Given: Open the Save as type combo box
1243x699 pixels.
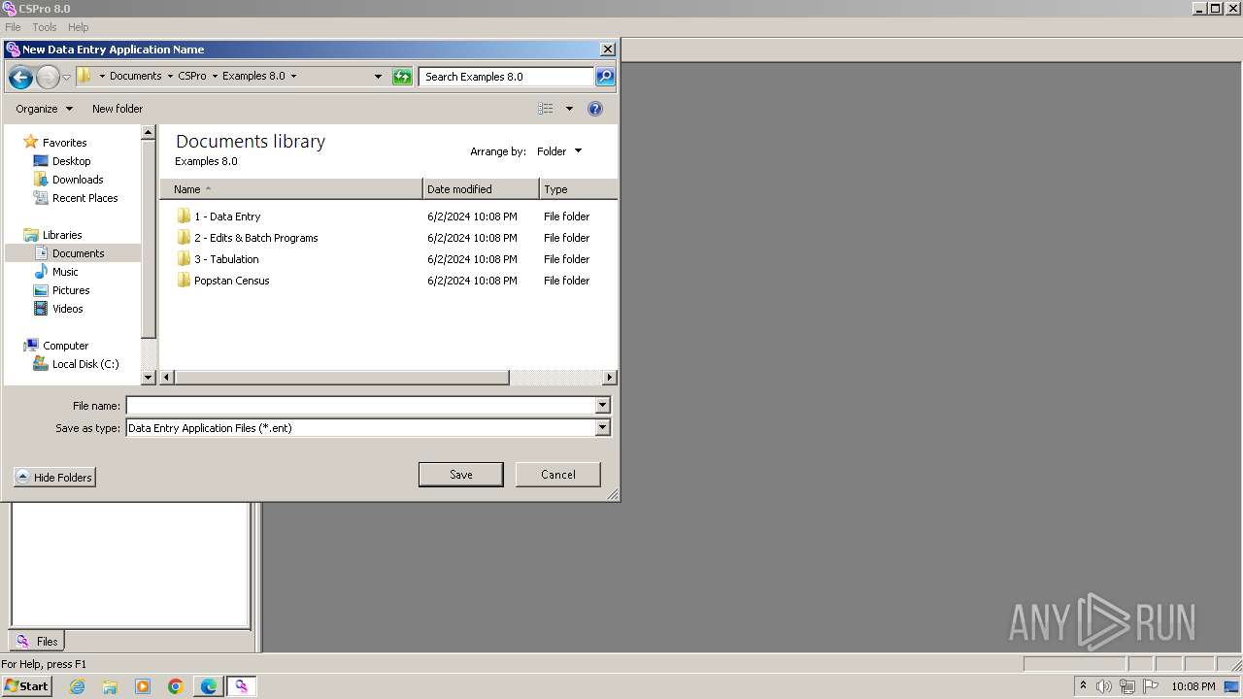Looking at the screenshot, I should (368, 427).
